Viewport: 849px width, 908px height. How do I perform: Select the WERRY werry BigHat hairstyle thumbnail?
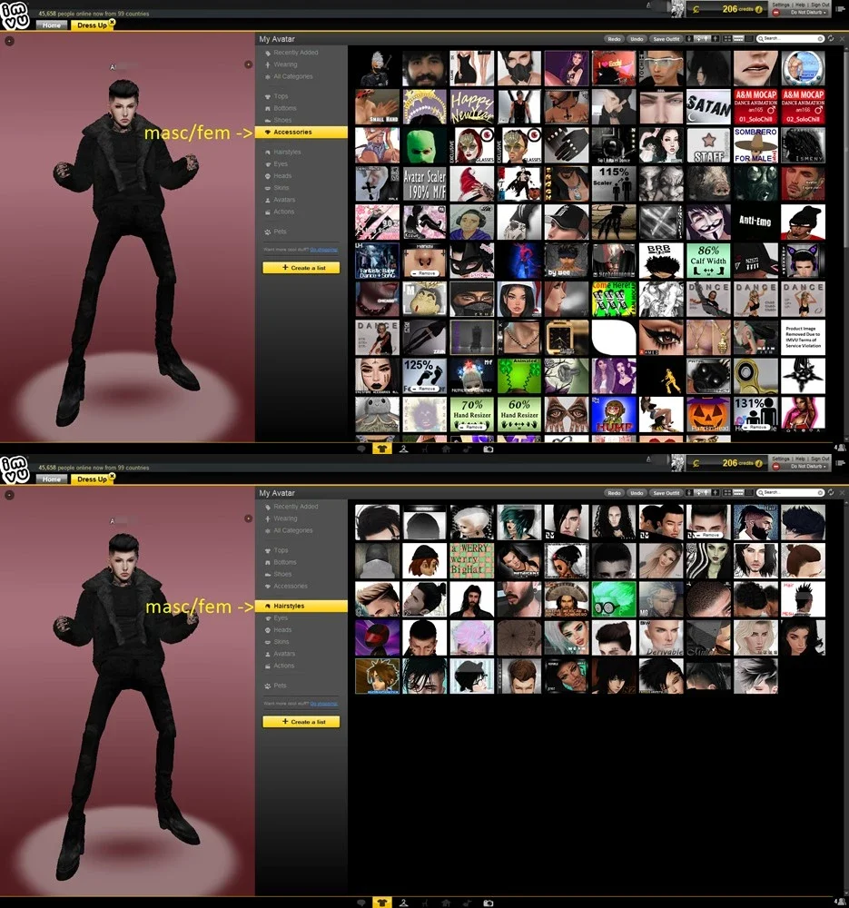pos(471,560)
